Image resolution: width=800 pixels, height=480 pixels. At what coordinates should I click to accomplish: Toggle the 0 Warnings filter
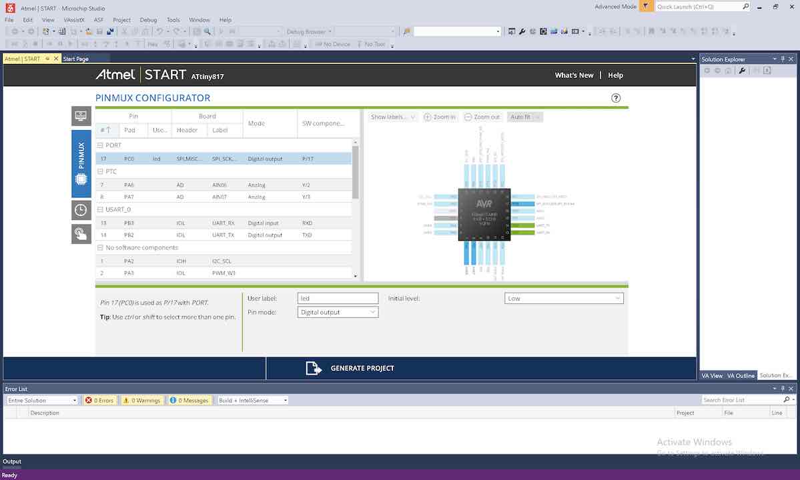click(x=141, y=400)
